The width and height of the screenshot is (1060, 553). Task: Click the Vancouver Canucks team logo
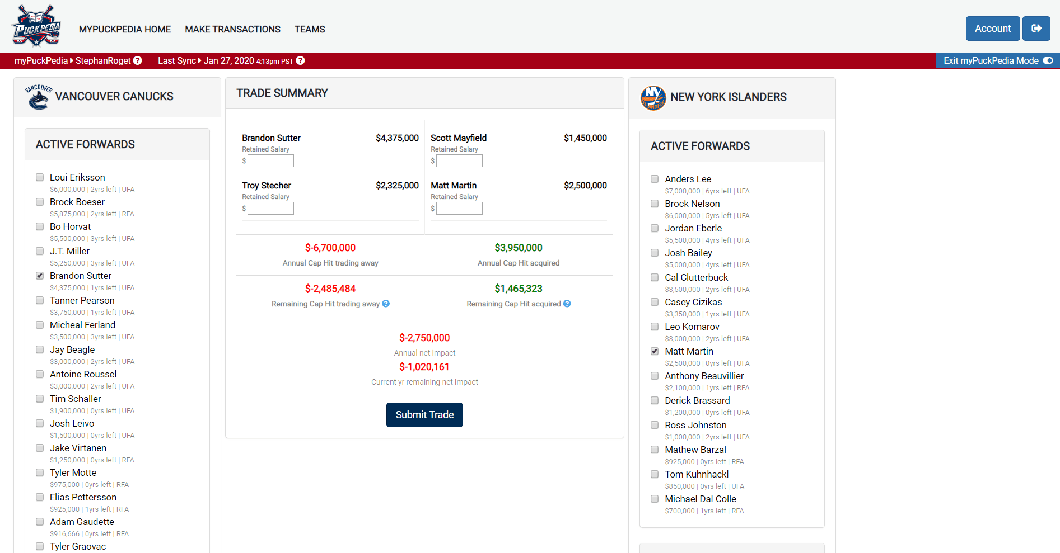click(38, 97)
